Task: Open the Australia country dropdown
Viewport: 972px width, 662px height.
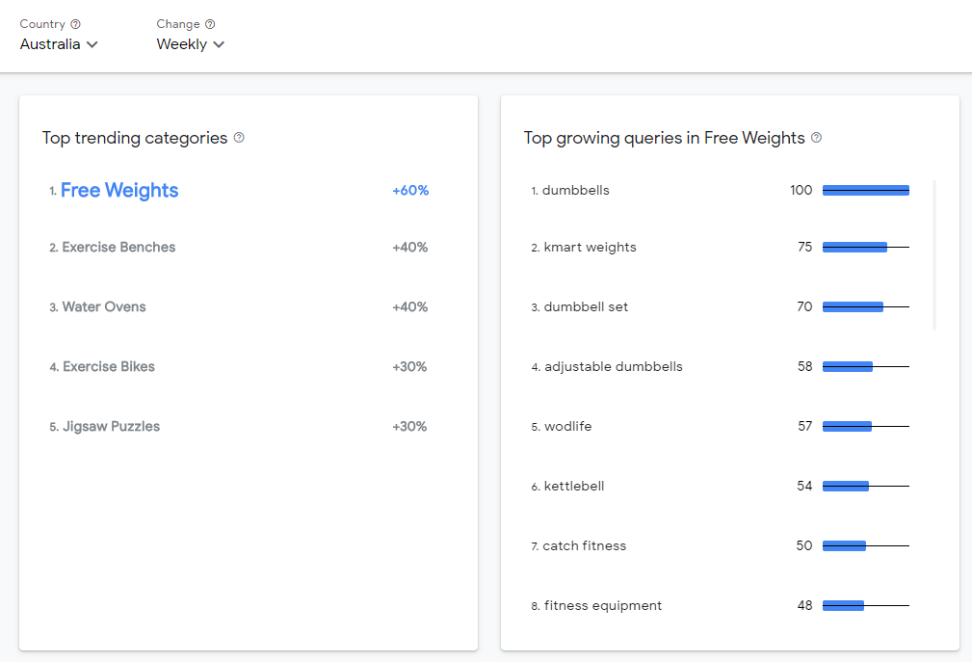Action: (x=59, y=44)
